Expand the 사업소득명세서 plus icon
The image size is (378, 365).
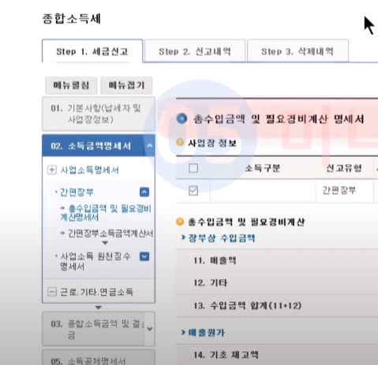(52, 169)
